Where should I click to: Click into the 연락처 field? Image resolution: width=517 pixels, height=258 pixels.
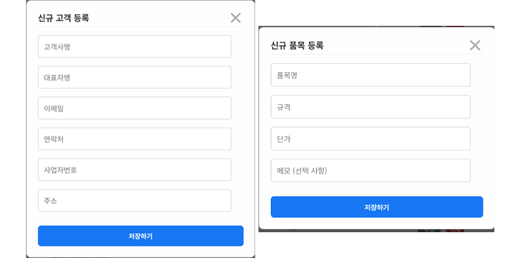click(x=134, y=139)
